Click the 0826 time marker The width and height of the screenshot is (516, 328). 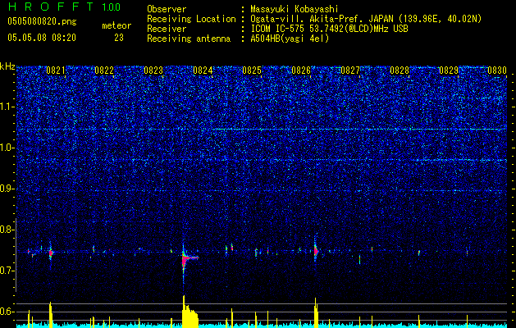point(301,71)
